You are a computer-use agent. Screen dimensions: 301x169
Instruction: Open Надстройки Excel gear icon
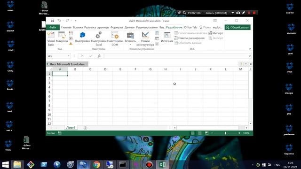click(x=99, y=39)
